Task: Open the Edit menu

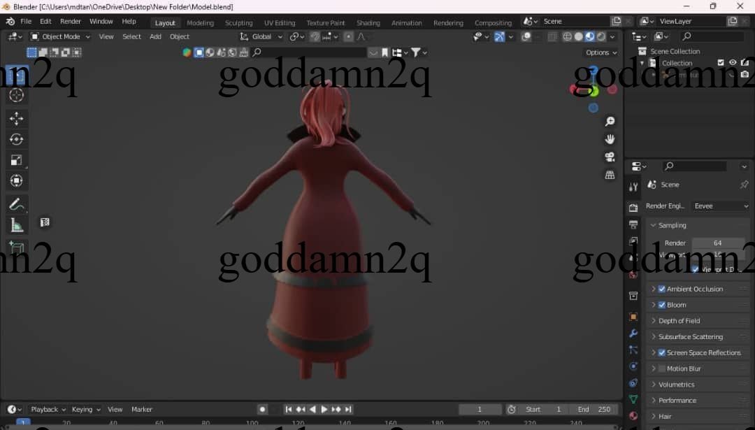Action: [45, 22]
